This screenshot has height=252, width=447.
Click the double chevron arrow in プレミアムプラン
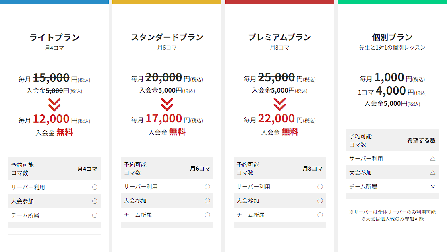click(279, 104)
